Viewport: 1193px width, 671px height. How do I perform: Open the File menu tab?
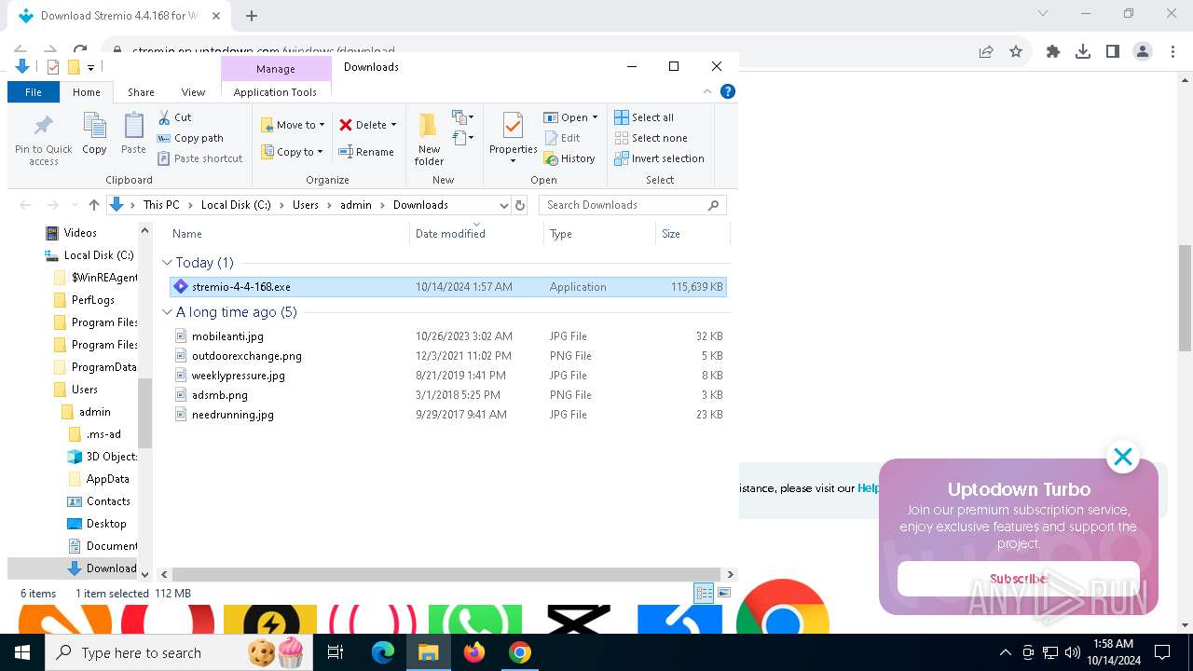[x=34, y=92]
